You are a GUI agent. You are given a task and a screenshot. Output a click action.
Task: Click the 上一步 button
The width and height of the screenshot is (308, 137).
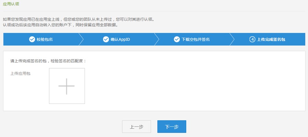click(x=137, y=127)
